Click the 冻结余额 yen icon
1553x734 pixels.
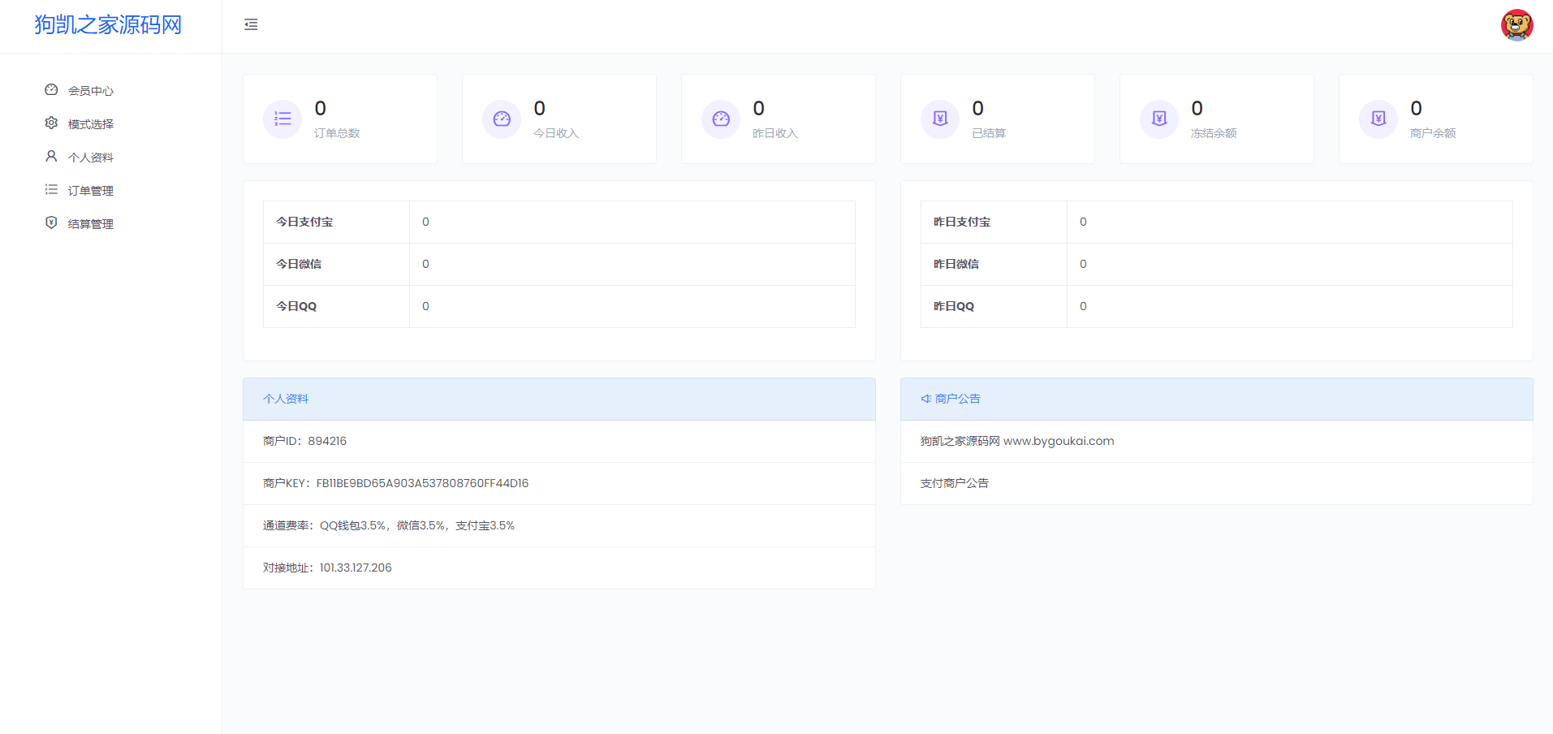pos(1159,119)
